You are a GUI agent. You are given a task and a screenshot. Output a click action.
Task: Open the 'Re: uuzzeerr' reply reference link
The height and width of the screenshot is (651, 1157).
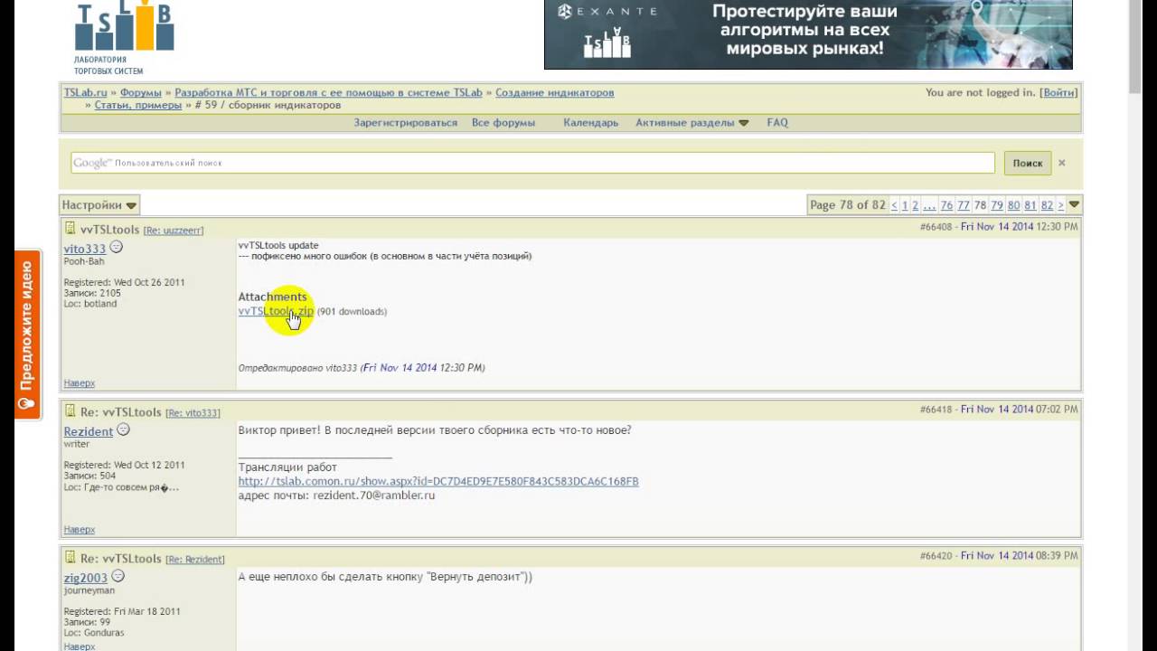[174, 231]
